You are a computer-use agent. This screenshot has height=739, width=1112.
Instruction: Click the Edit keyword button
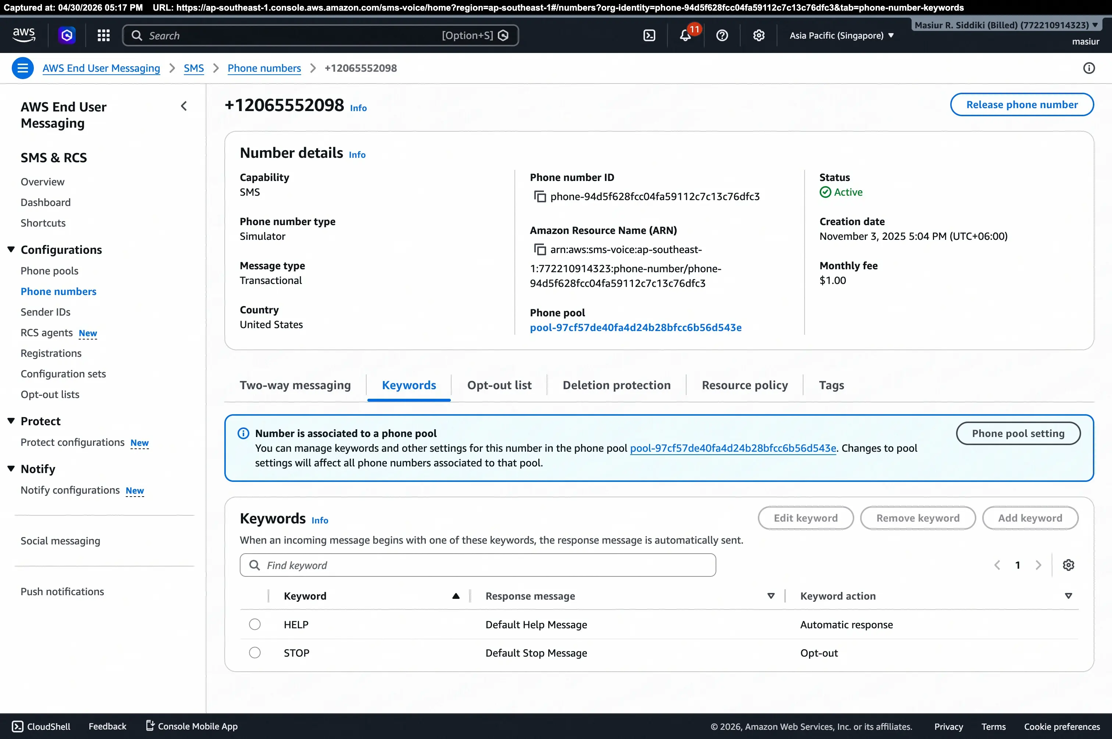click(x=806, y=518)
